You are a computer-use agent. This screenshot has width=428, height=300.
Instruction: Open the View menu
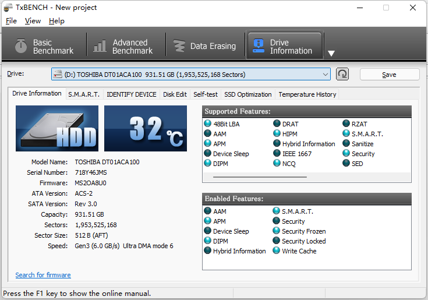33,21
